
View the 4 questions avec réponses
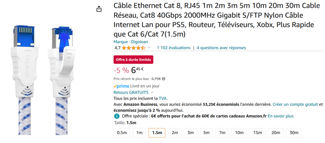pyautogui.click(x=221, y=48)
